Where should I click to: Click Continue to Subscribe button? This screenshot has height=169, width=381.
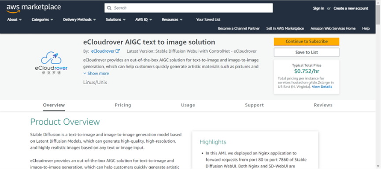(307, 41)
